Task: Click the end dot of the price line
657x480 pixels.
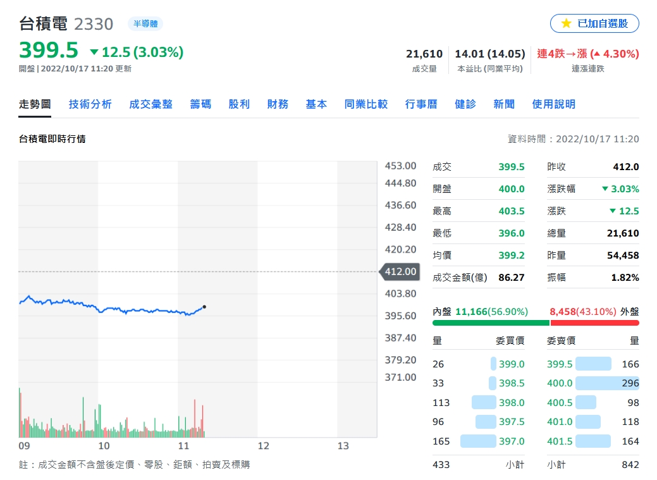Action: pyautogui.click(x=204, y=307)
